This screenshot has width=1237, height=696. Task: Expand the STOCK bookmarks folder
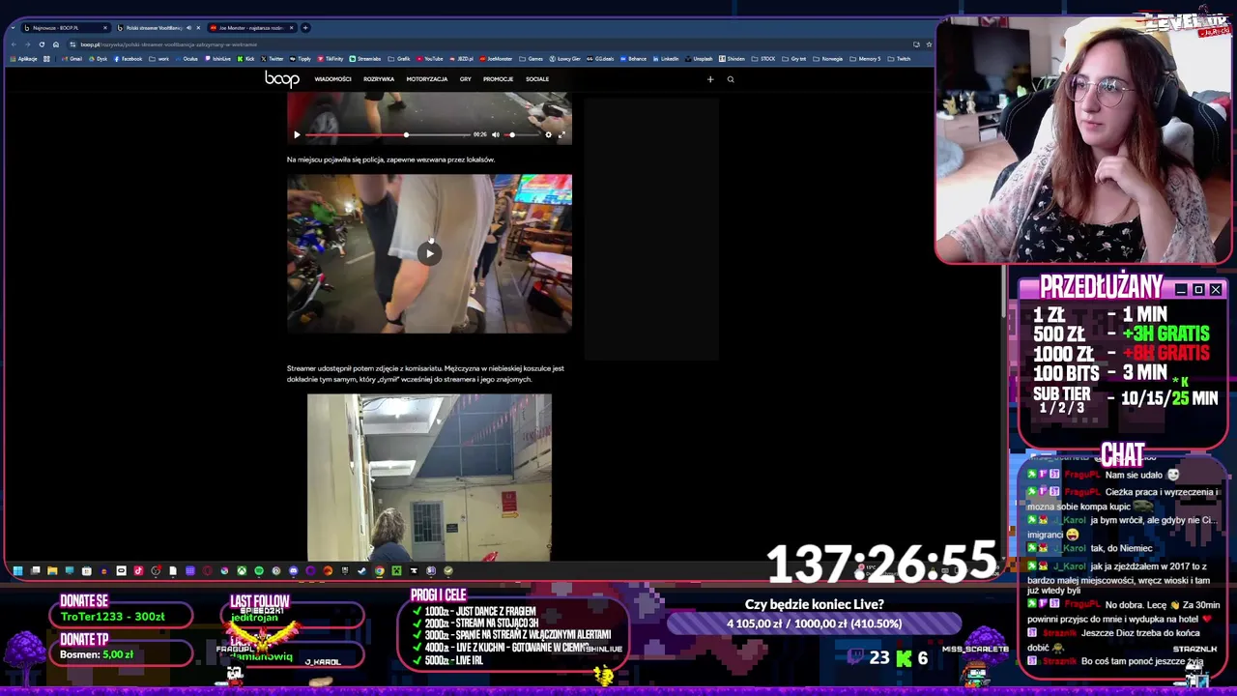click(763, 59)
